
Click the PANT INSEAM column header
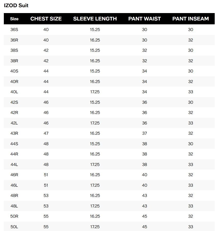tap(190, 19)
